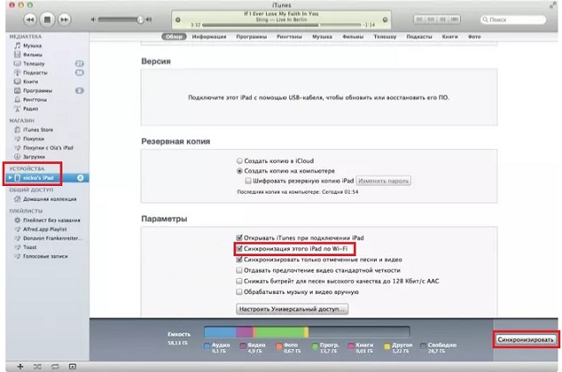562x372 pixels.
Task: Toggle shuffle button at bottom
Action: (x=37, y=366)
